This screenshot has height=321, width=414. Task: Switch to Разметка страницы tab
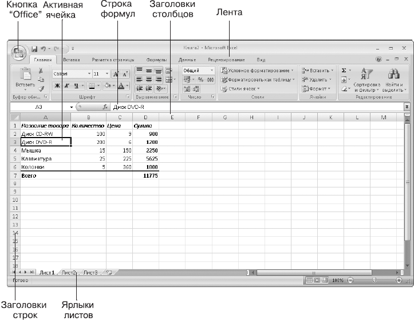click(x=113, y=60)
